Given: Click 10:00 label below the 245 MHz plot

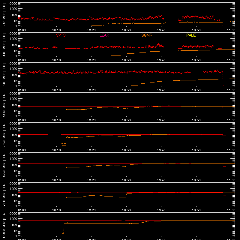Looking at the screenshot, I should click(x=22, y=30).
